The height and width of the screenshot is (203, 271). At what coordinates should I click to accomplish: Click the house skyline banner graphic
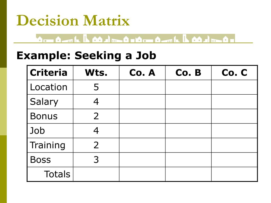coord(135,38)
